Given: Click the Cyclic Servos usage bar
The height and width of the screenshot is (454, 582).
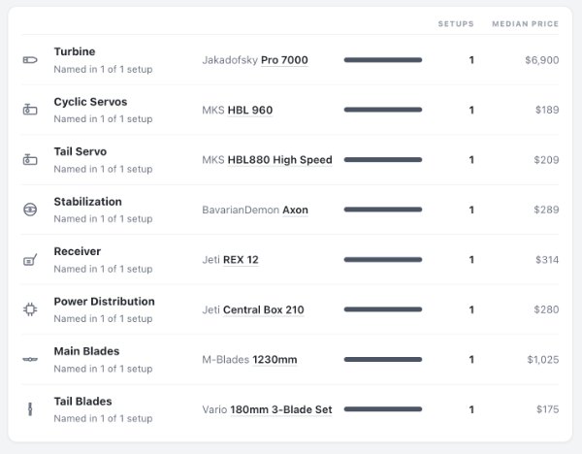Looking at the screenshot, I should tap(383, 110).
